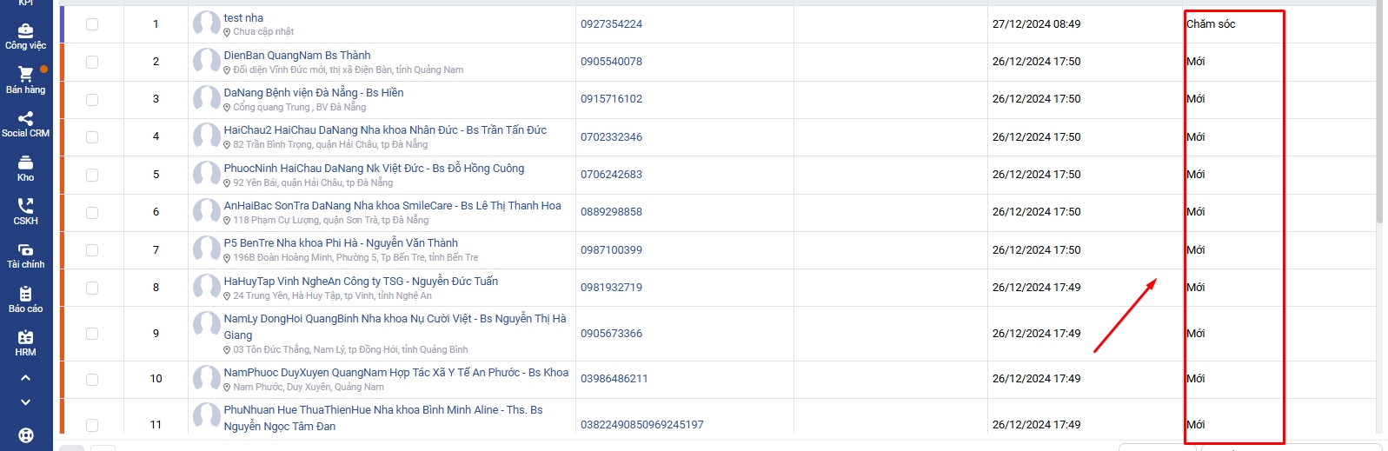Open the Tài chính finance module
1388x451 pixels.
(x=26, y=255)
